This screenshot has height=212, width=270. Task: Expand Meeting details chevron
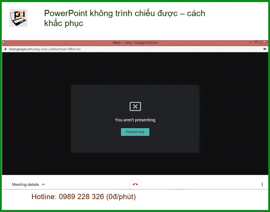tap(44, 184)
